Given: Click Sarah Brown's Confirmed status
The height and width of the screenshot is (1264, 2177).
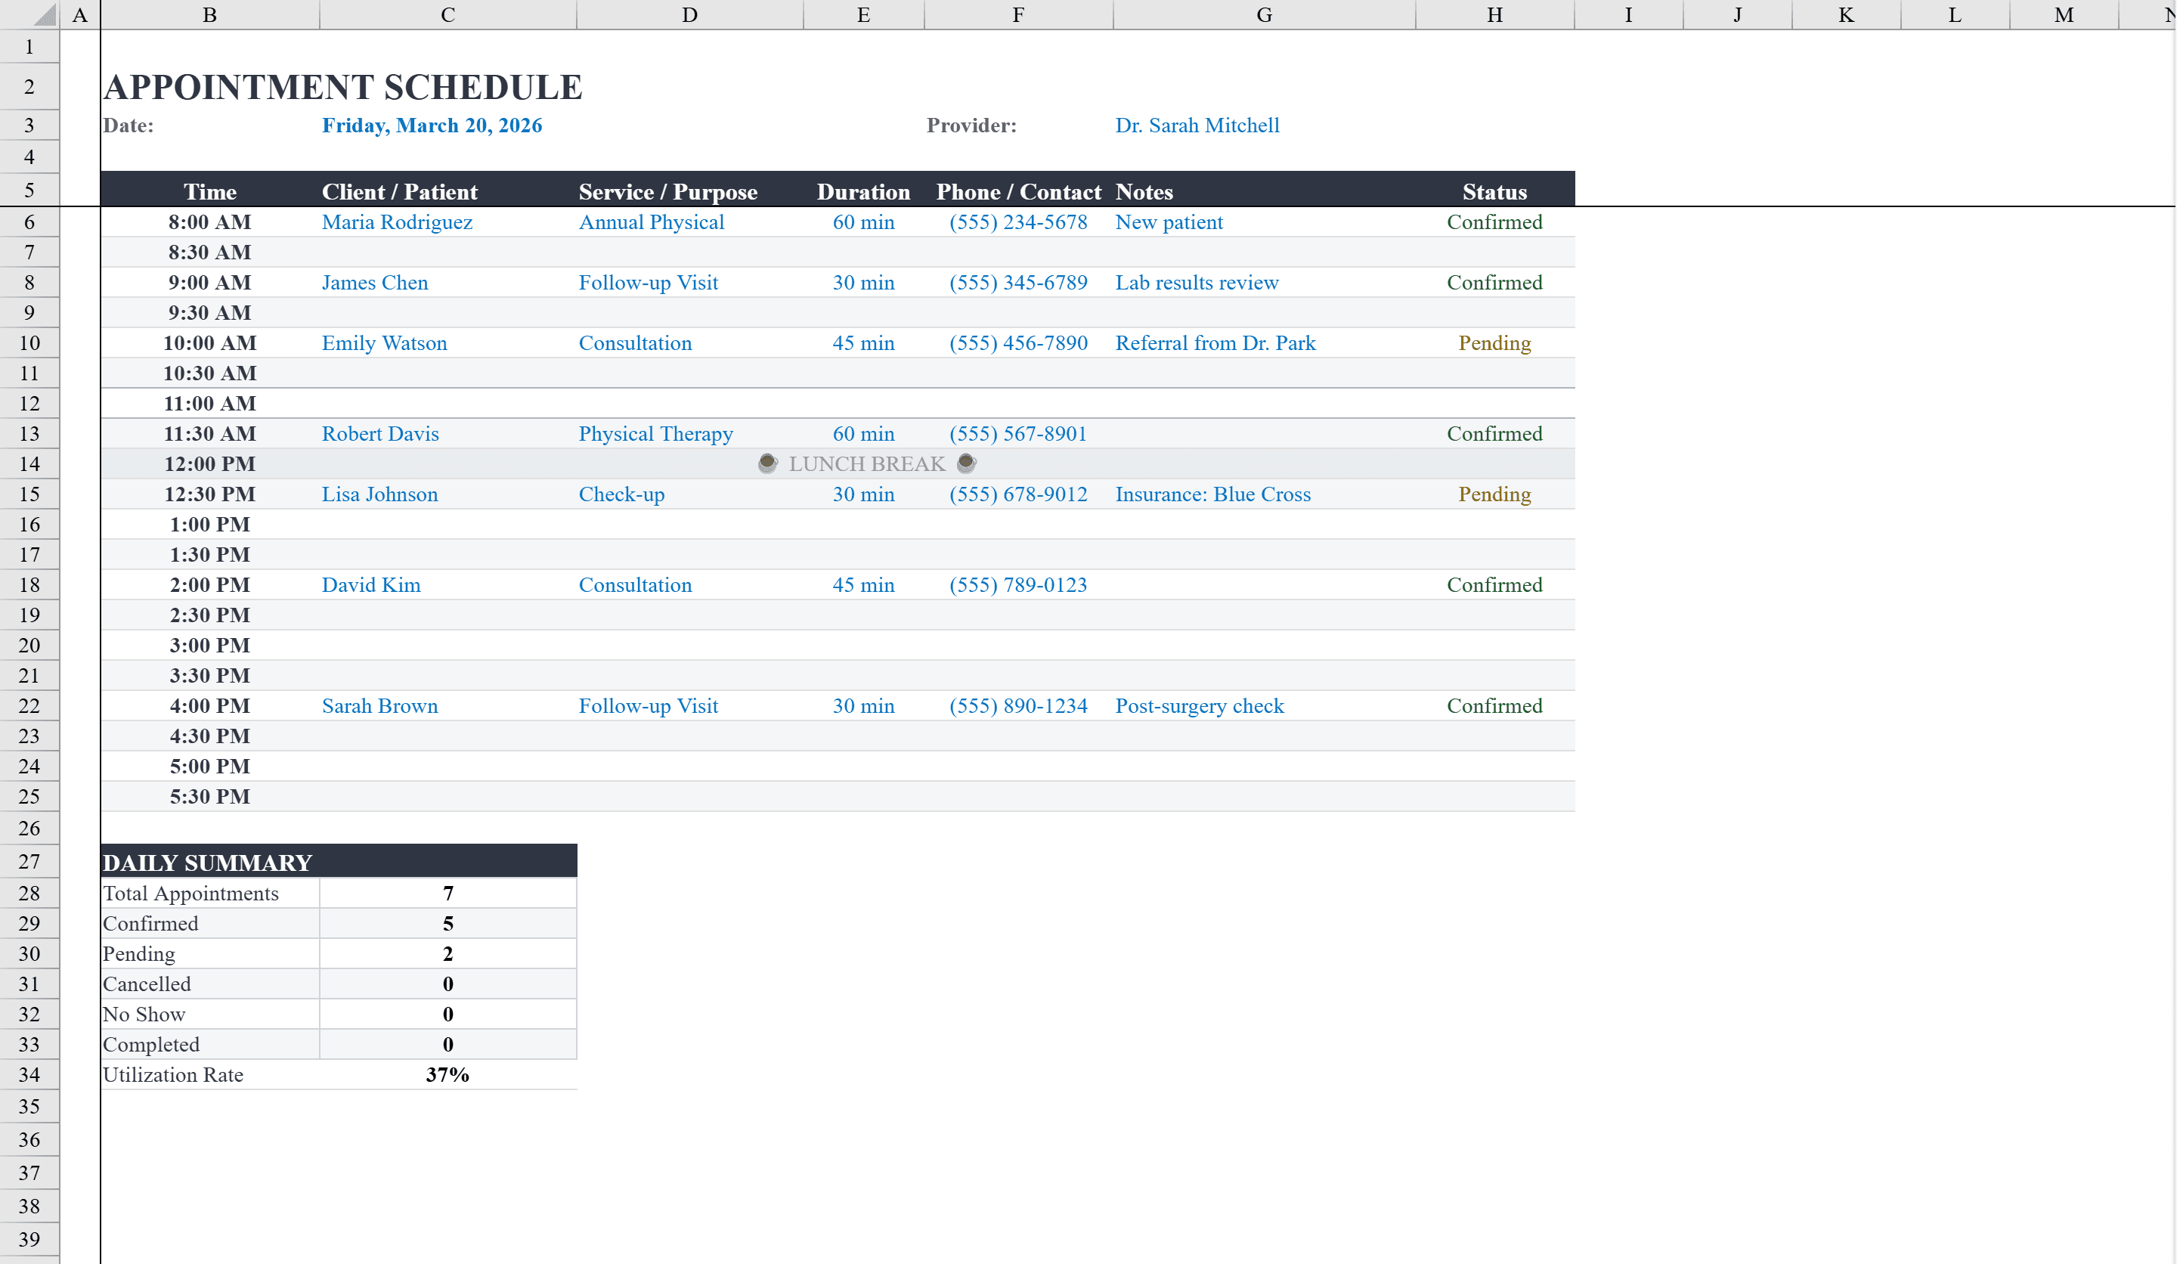Looking at the screenshot, I should pyautogui.click(x=1494, y=705).
